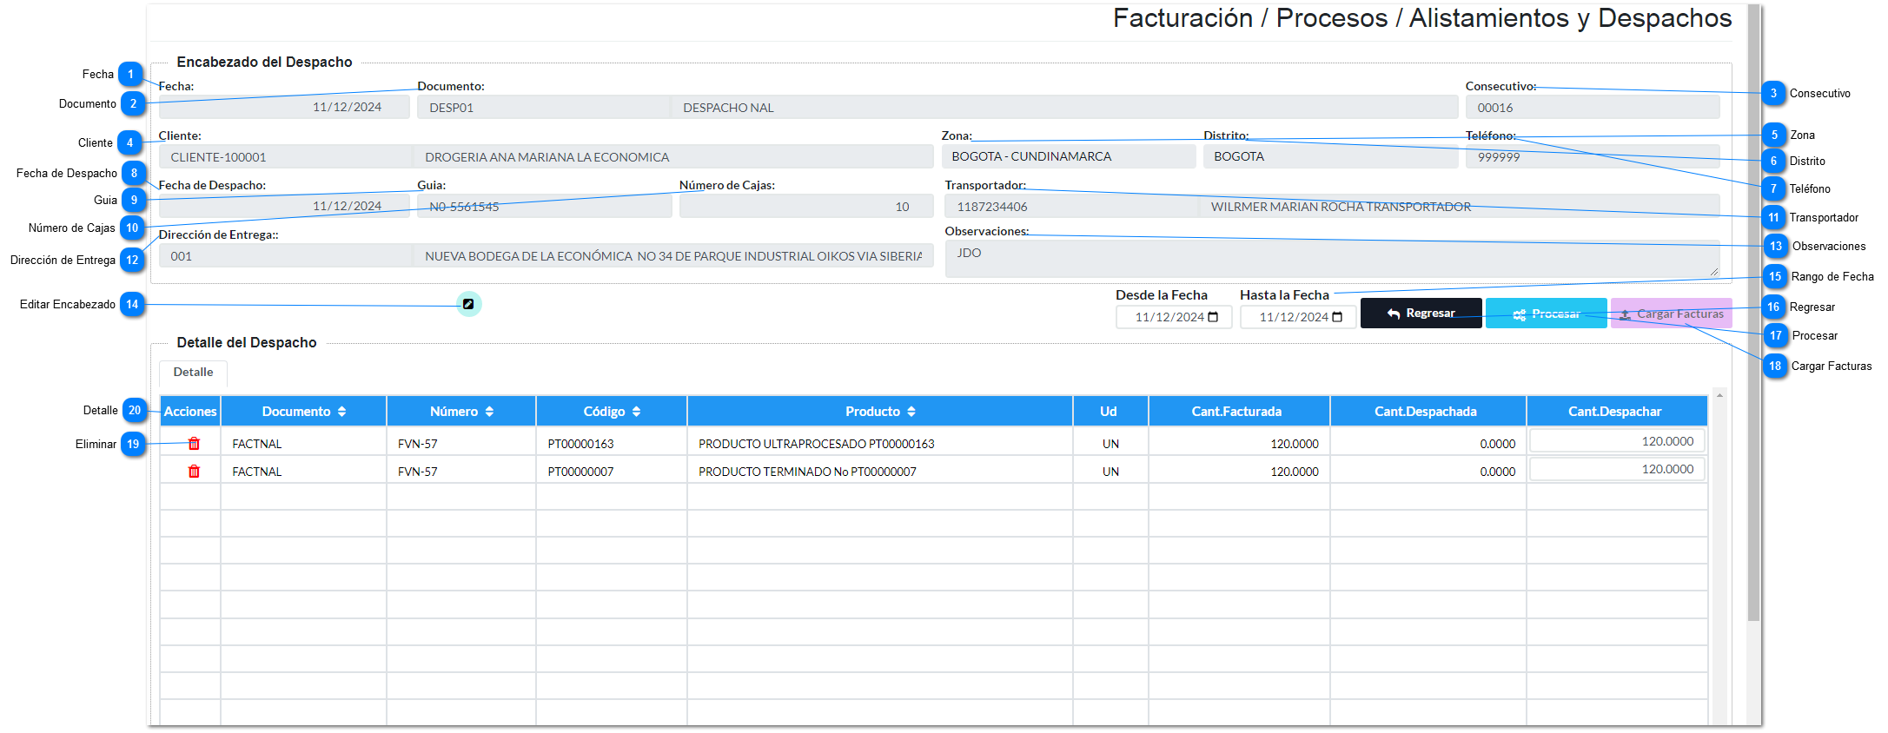Screen dimensions: 1888x733
Task: Click the Hasta la Fecha date field
Action: [x=1298, y=317]
